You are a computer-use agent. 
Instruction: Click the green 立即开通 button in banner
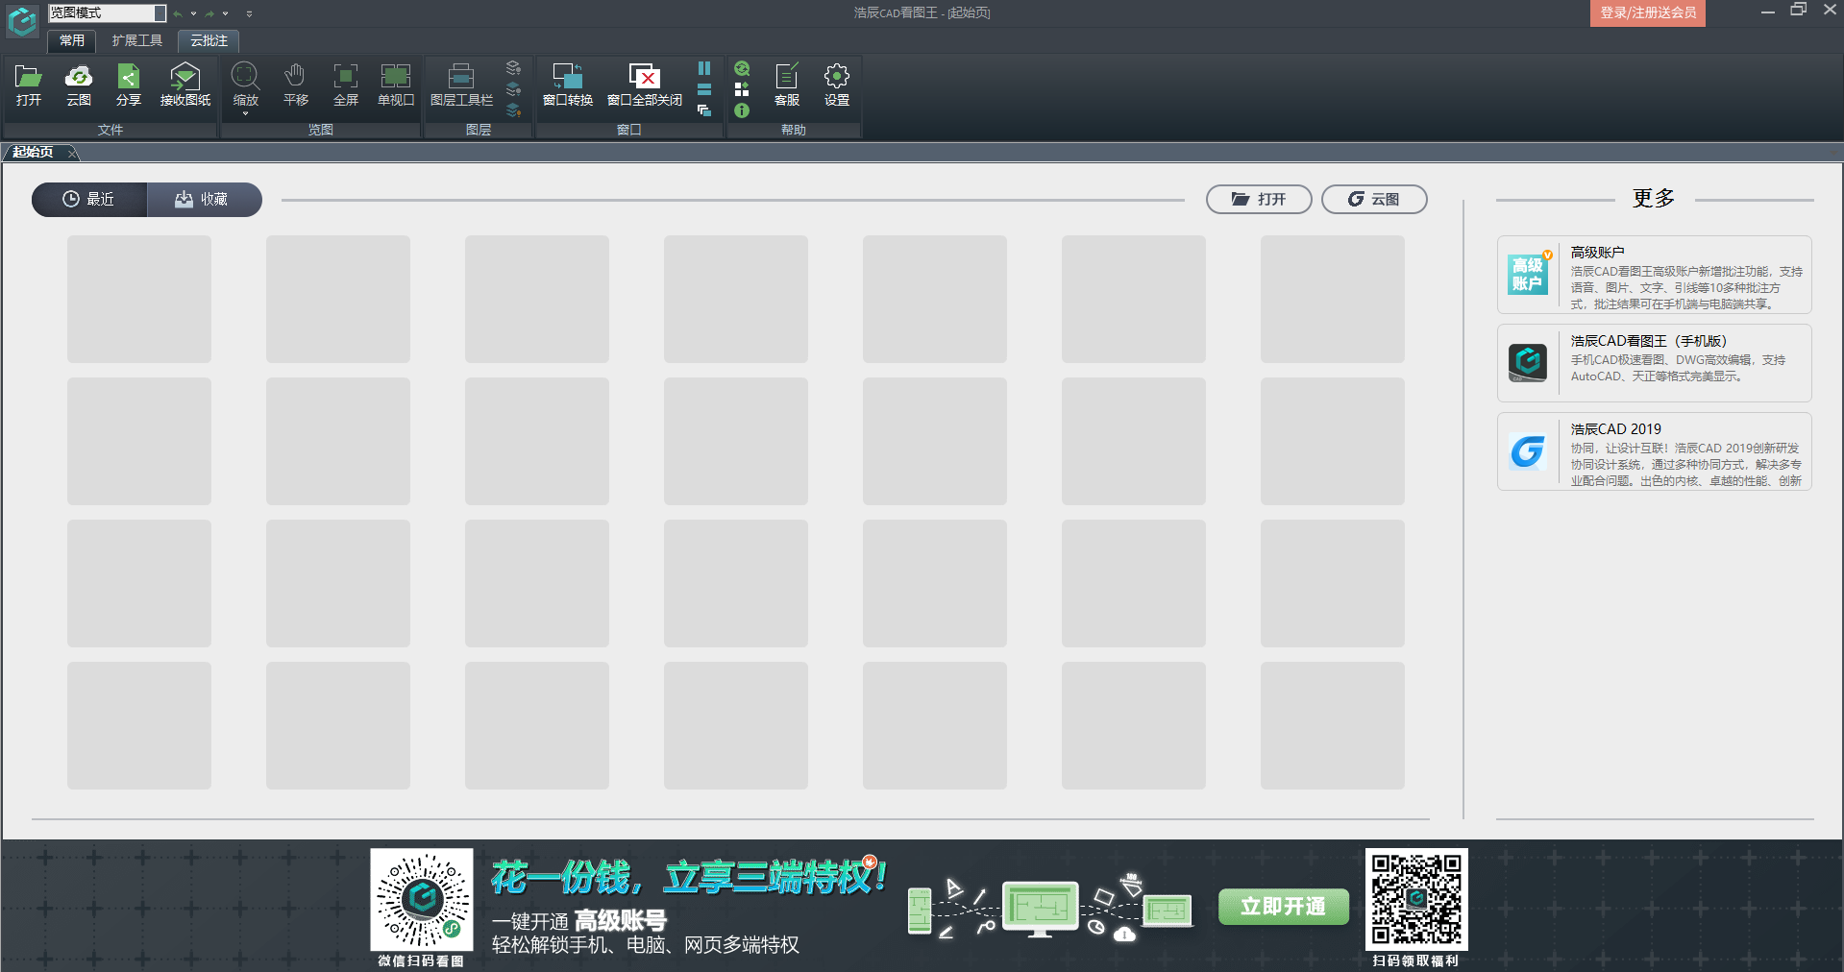[1284, 906]
